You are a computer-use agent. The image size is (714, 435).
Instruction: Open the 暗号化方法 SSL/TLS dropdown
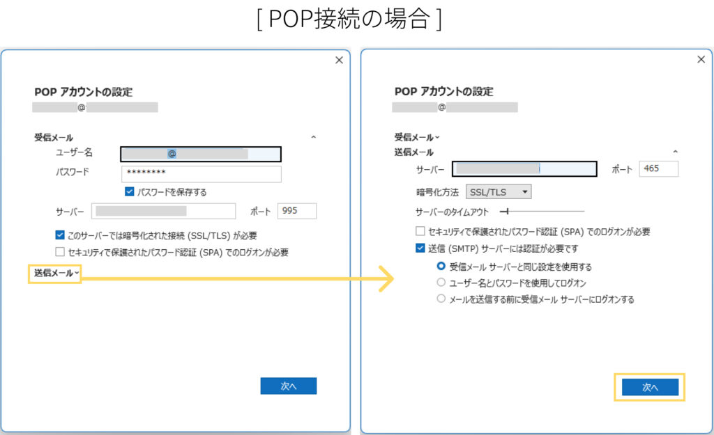(x=498, y=191)
